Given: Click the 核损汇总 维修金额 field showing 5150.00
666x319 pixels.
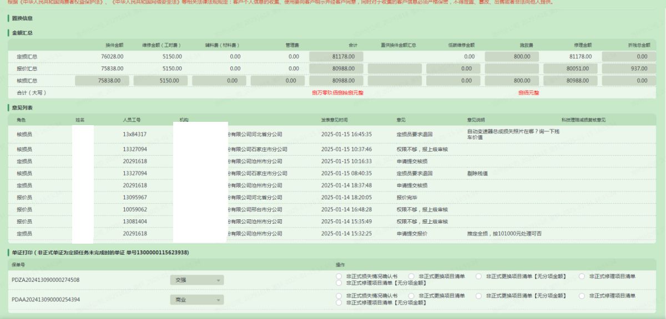Looking at the screenshot, I should point(160,80).
